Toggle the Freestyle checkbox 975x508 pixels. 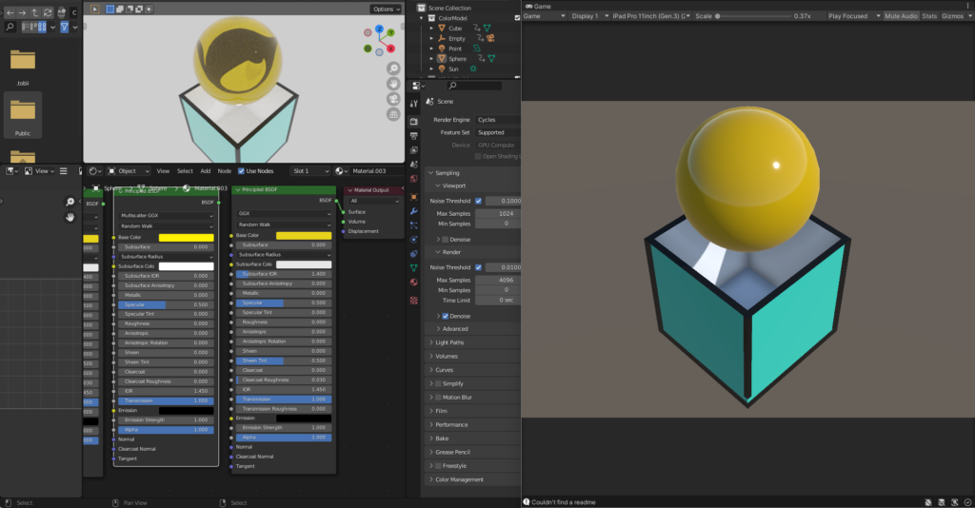point(438,466)
